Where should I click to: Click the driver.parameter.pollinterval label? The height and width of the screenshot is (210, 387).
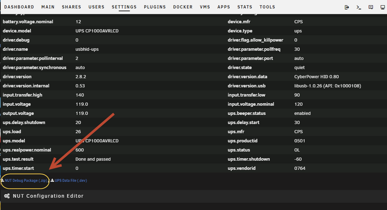(x=33, y=58)
